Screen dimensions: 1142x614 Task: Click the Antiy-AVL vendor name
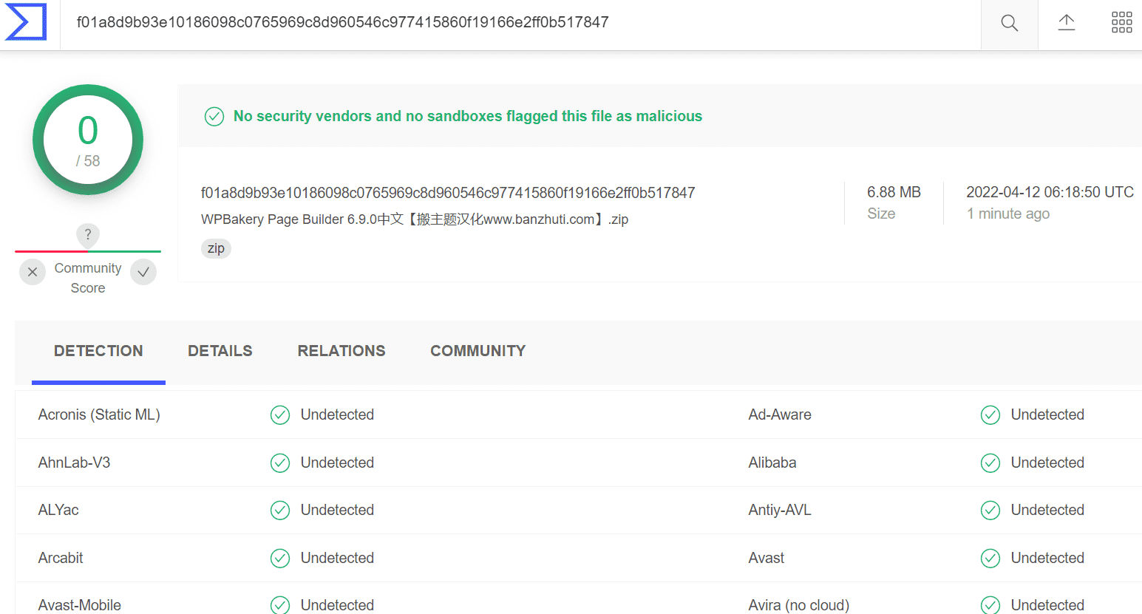pyautogui.click(x=780, y=510)
